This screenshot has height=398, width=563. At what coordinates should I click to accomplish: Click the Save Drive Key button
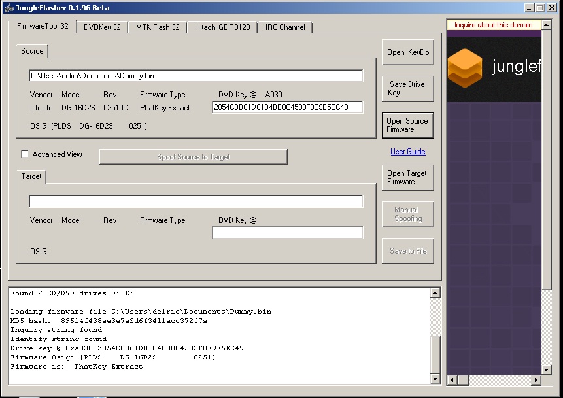point(407,89)
